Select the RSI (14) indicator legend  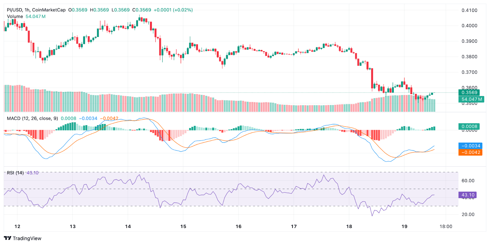pyautogui.click(x=15, y=173)
